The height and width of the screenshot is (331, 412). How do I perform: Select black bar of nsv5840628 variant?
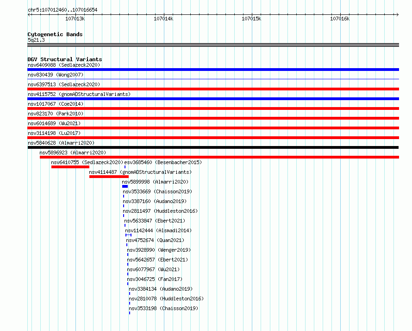[213, 147]
